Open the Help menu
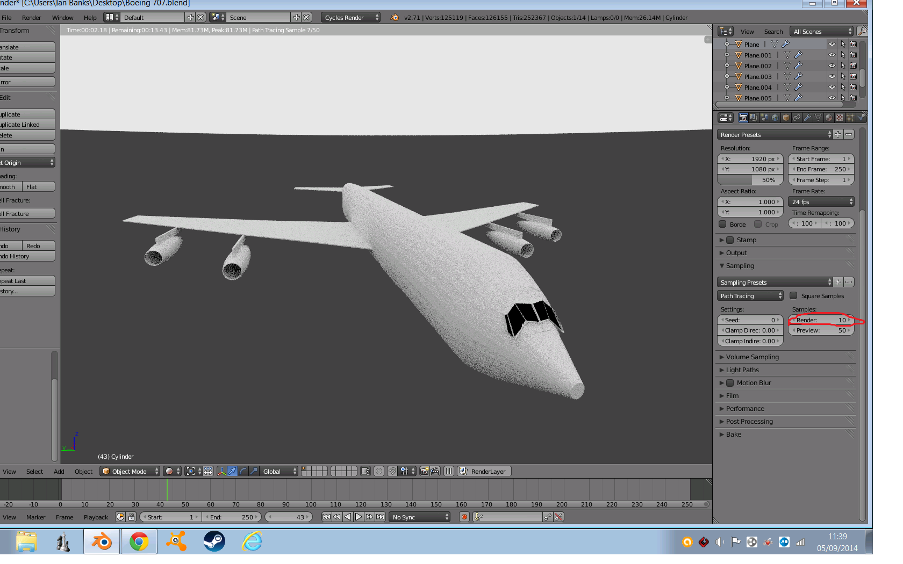The image size is (903, 564). coord(90,17)
